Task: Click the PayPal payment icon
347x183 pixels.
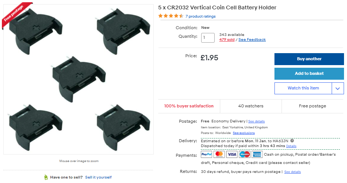Action: point(206,154)
